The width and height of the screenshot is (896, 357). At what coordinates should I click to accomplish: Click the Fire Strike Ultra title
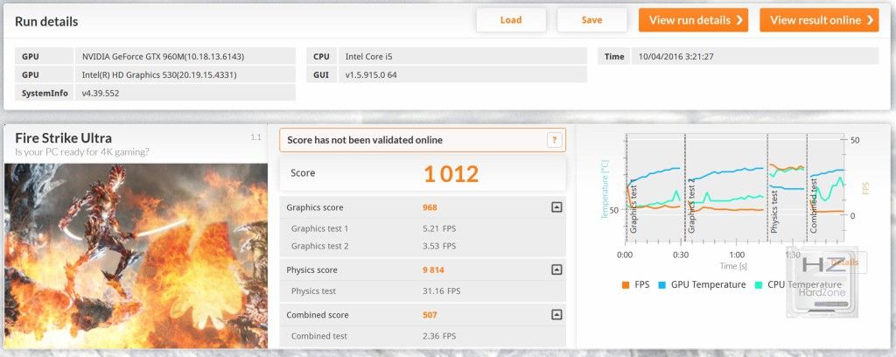tap(63, 138)
